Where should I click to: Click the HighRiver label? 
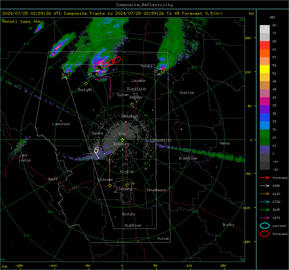[133, 225]
